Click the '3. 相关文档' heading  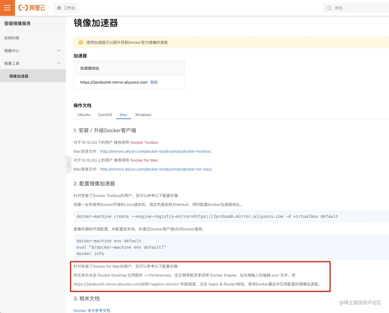point(87,298)
